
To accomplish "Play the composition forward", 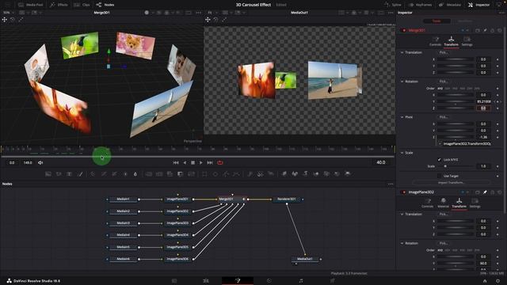I will click(x=200, y=162).
